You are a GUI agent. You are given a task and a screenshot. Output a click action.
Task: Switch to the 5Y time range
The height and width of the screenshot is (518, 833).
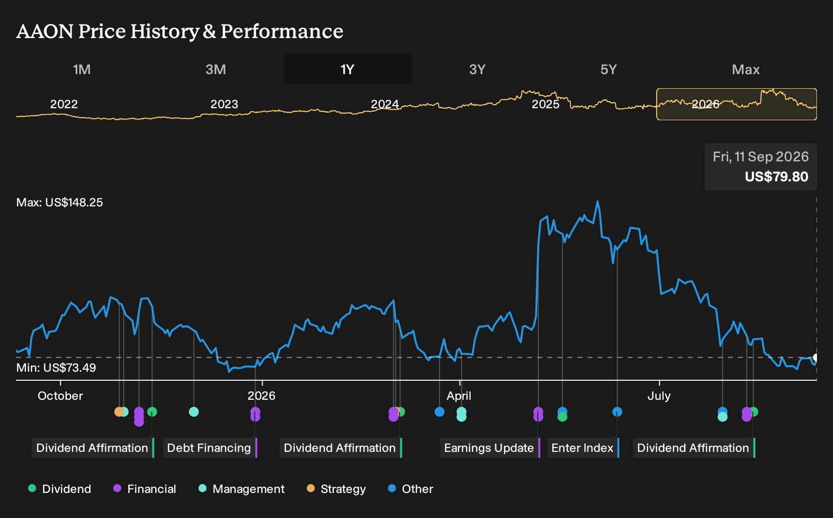tap(608, 69)
